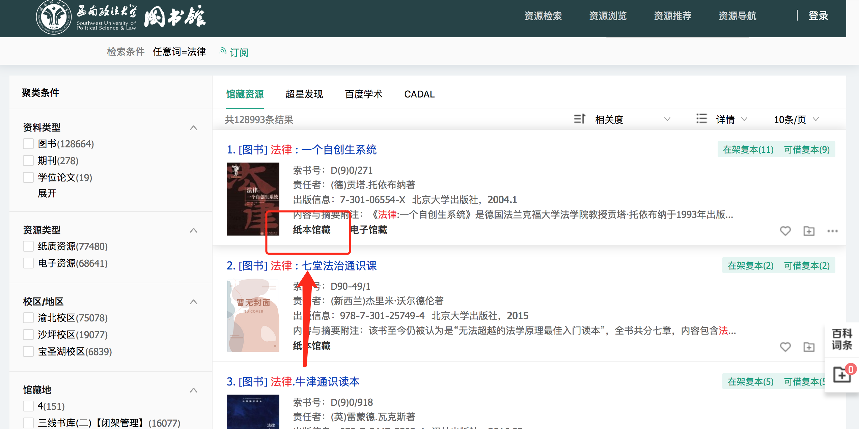
Task: Click add-to-folder icon for first book result
Action: (x=809, y=231)
